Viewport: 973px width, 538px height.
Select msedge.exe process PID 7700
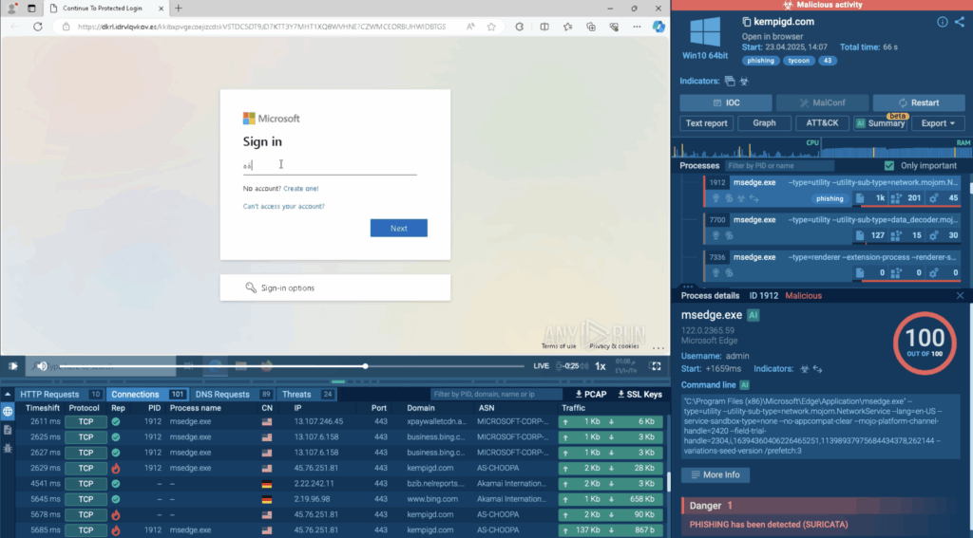coord(832,228)
